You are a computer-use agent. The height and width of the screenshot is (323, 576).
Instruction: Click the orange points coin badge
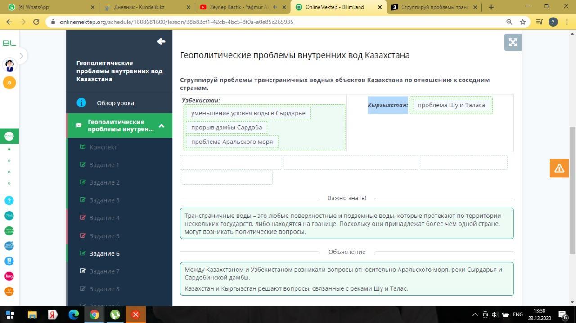[x=9, y=83]
